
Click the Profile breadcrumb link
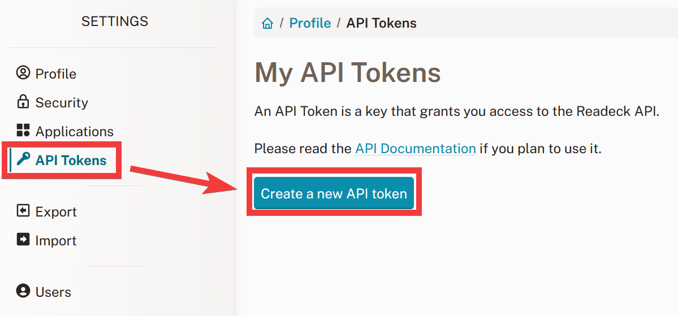coord(310,23)
